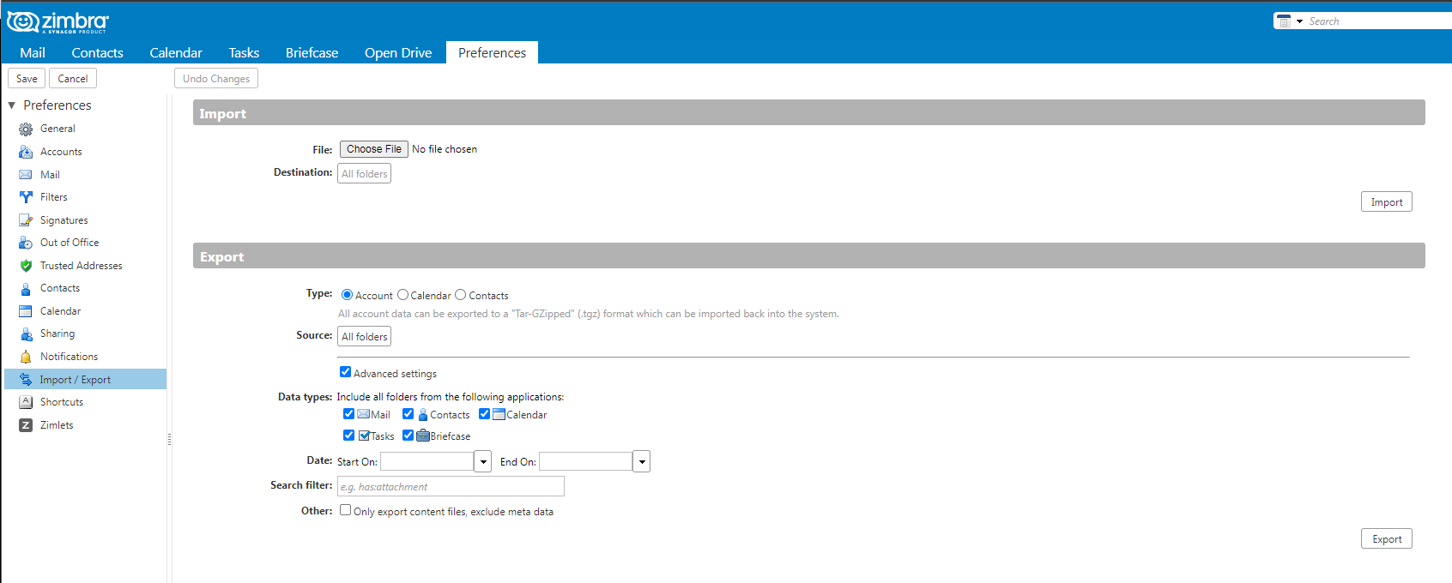Click the Out of Office icon
The height and width of the screenshot is (583, 1452).
coord(26,243)
